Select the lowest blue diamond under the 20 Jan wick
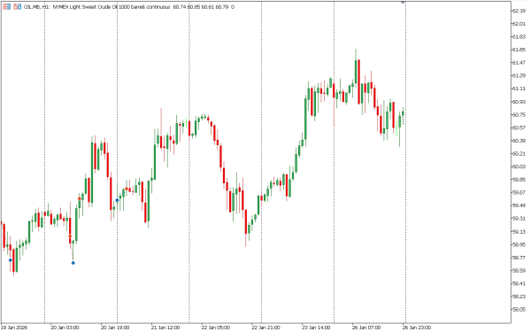This screenshot has width=531, height=332. coord(73,263)
